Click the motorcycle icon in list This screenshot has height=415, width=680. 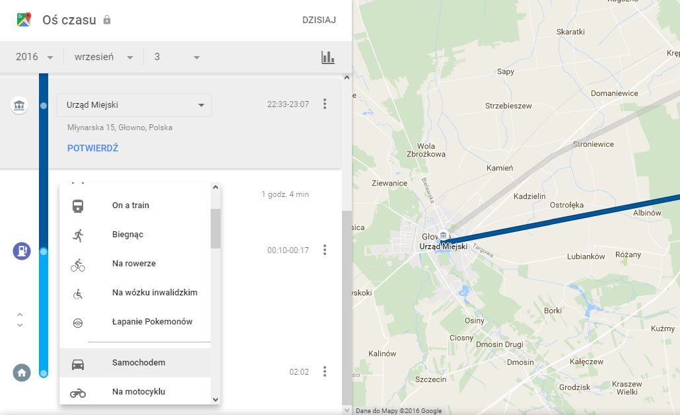pyautogui.click(x=78, y=393)
